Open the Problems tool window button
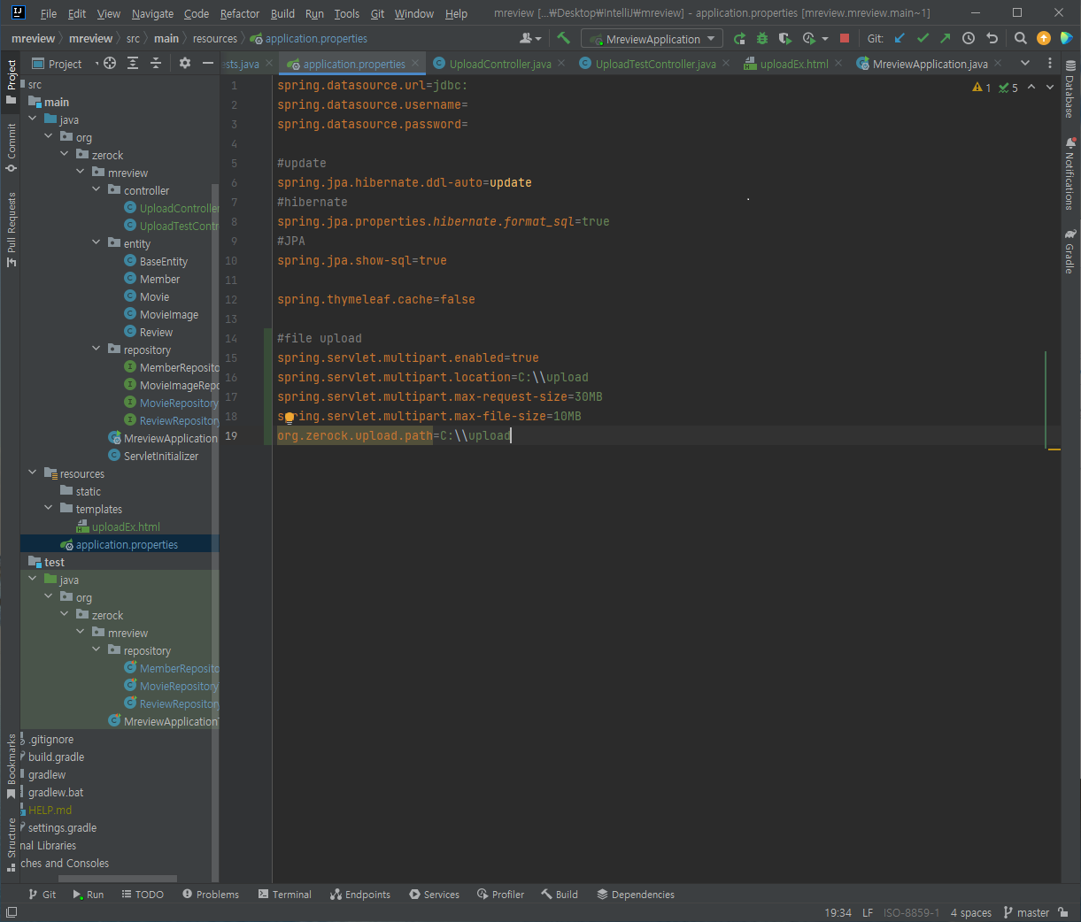This screenshot has height=922, width=1081. (x=211, y=895)
